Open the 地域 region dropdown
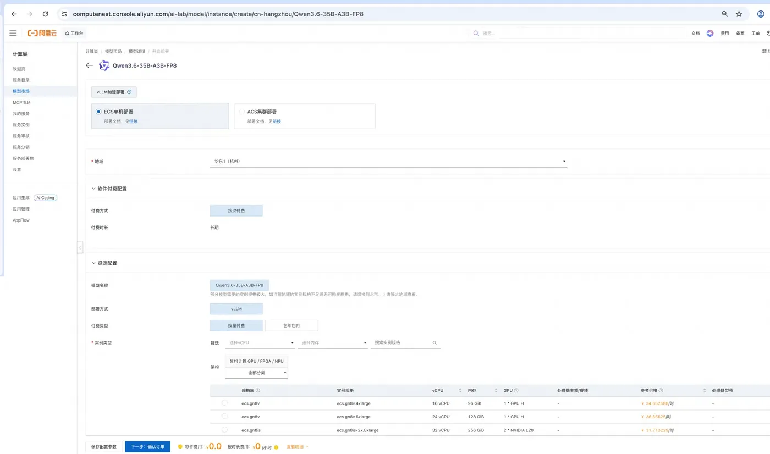 (x=388, y=162)
